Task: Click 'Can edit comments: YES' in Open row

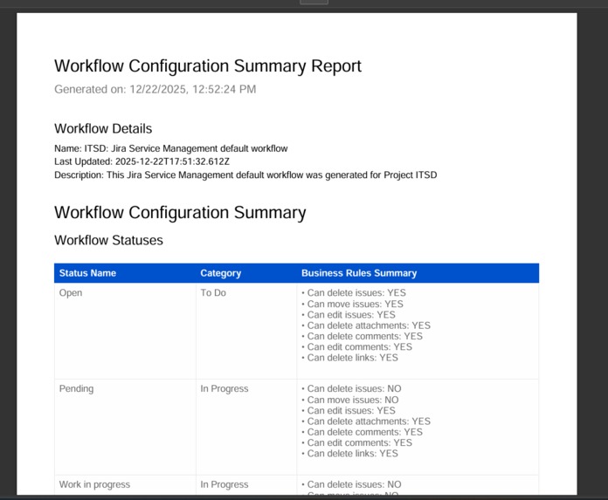Action: pyautogui.click(x=356, y=347)
